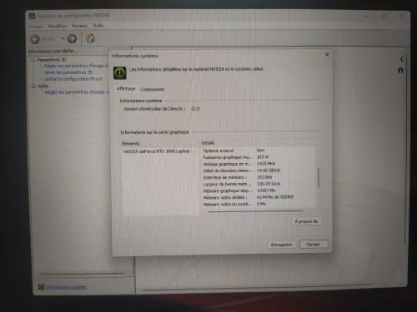Screen dimensions: 417x312
Task: Collapse the Paramètres 3D tree node
Action: (33, 60)
